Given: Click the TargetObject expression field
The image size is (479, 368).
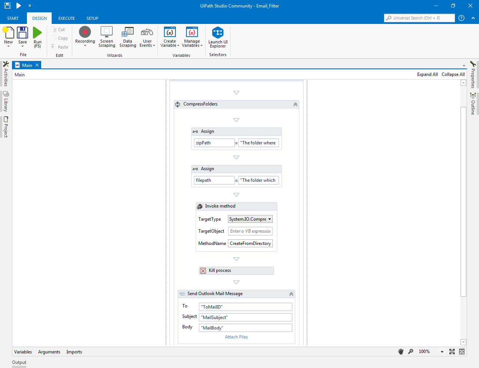Looking at the screenshot, I should pyautogui.click(x=250, y=231).
